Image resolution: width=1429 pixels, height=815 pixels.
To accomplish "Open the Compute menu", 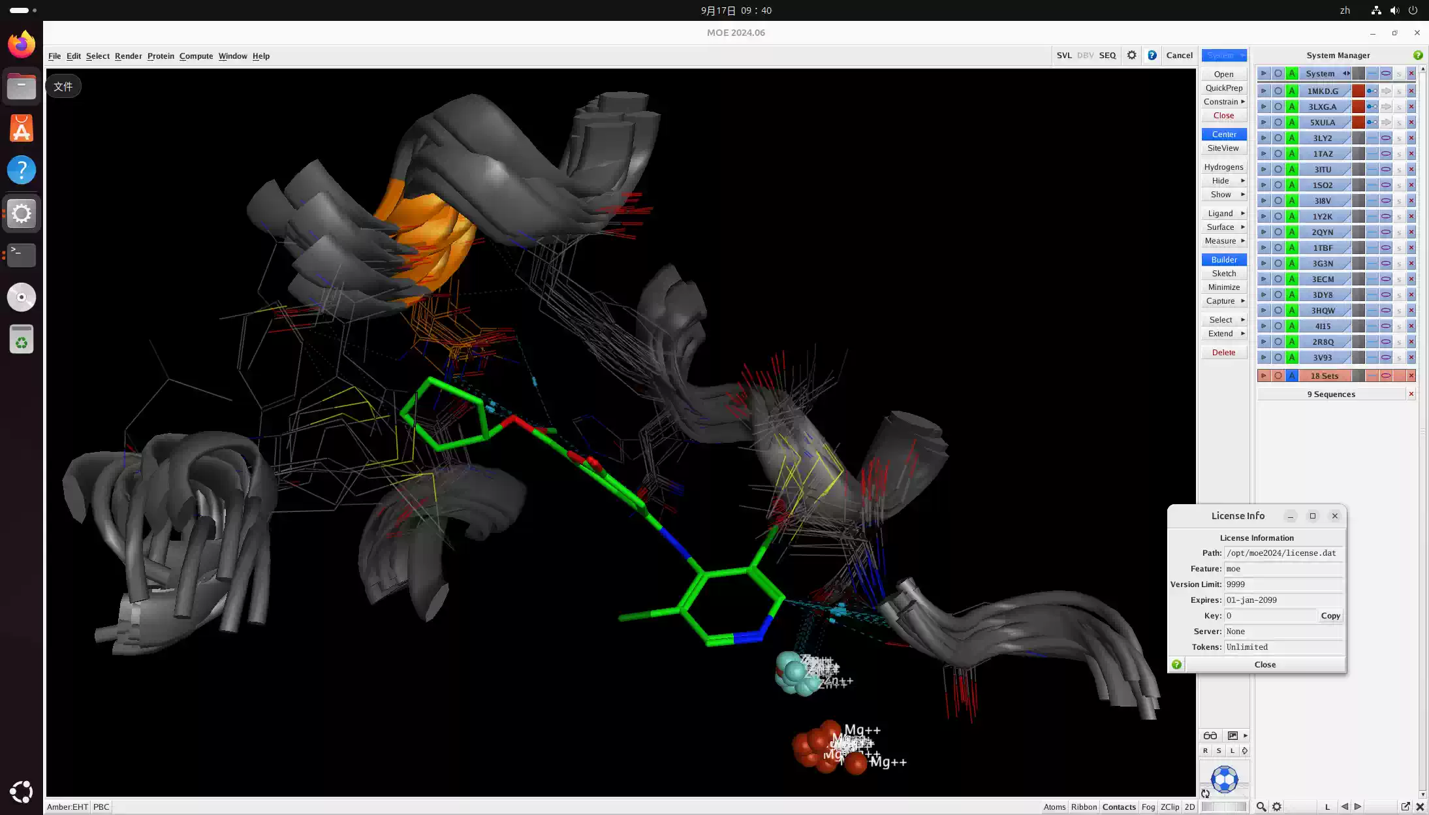I will pyautogui.click(x=196, y=56).
